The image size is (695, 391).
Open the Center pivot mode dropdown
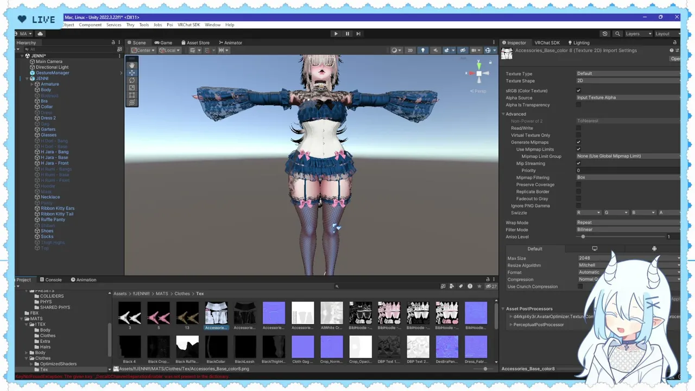click(x=143, y=51)
